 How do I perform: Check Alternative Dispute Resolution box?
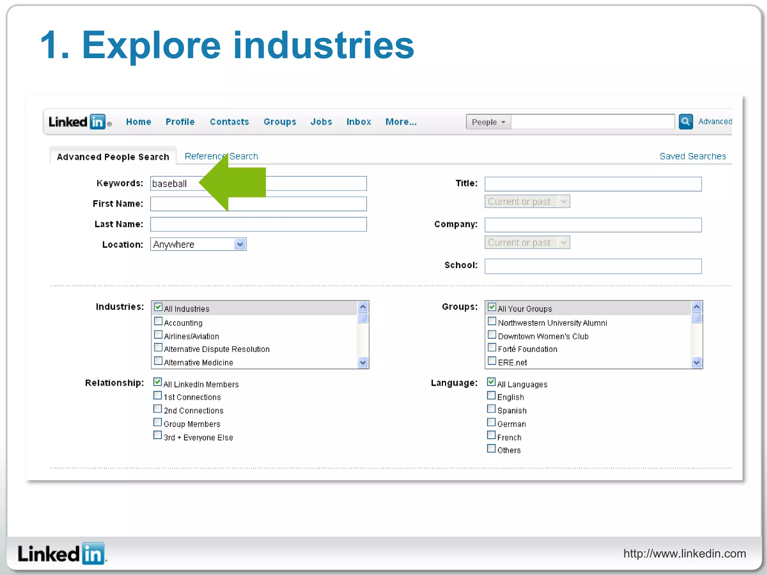click(x=158, y=348)
